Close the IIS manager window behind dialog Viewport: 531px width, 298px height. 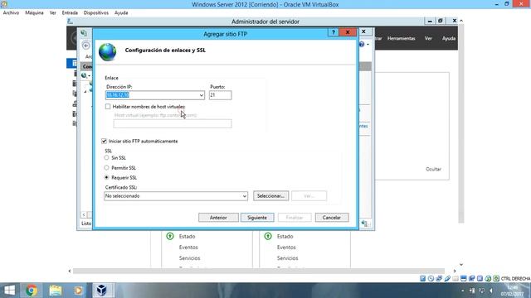[x=363, y=31]
